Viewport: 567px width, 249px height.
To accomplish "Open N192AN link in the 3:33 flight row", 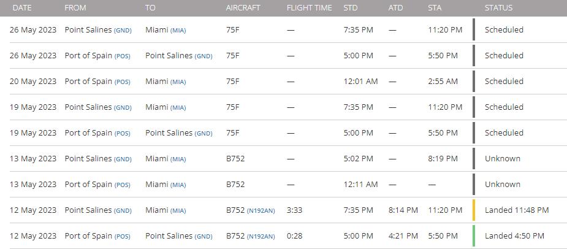I will 261,210.
